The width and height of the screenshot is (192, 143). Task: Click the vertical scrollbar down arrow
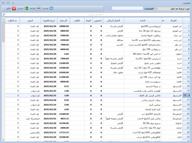coord(3,140)
